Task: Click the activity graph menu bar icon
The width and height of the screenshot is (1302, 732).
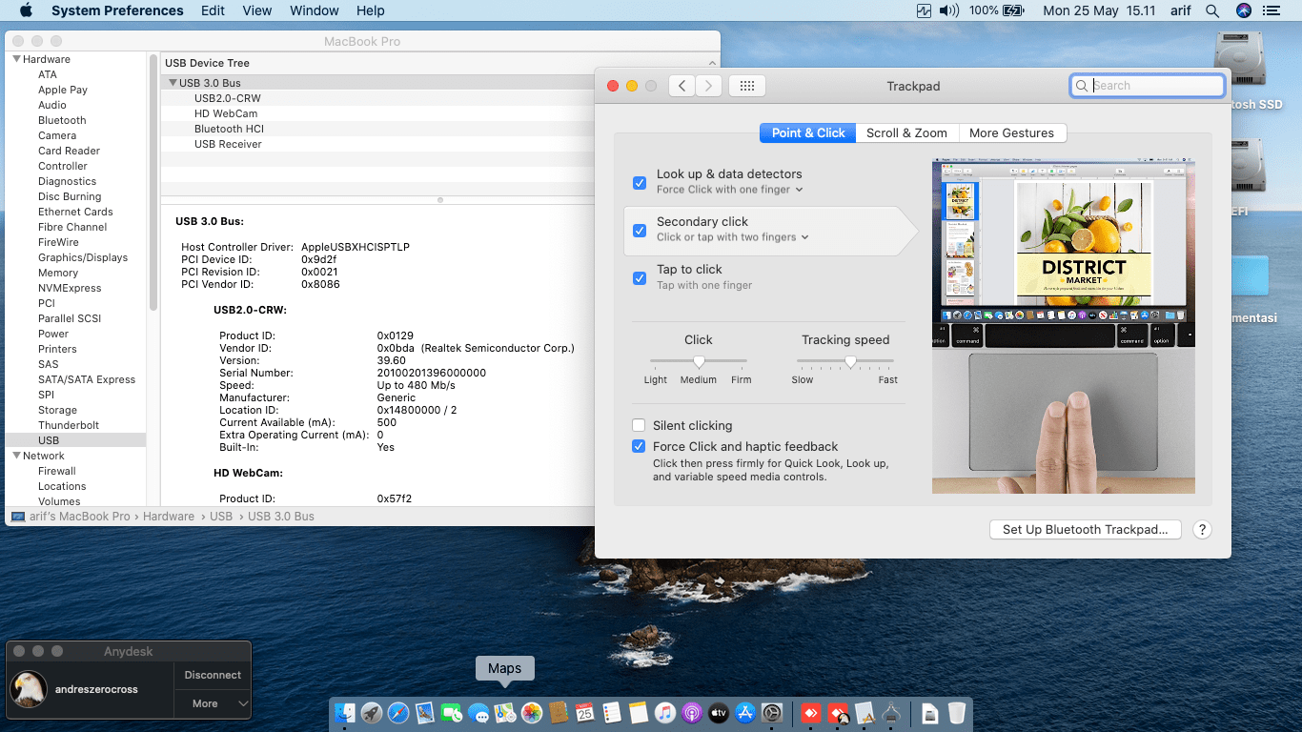Action: click(924, 10)
